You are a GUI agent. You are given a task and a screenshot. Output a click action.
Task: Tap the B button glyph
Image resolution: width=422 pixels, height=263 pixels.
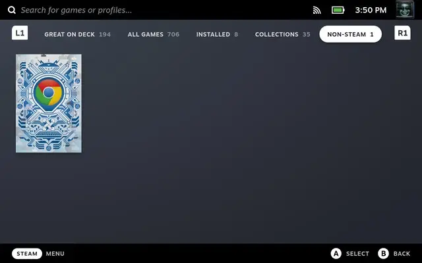[383, 254]
